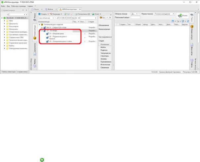This screenshot has height=162, width=200.
Task: Expand the PDM folder in Справочники tree
Action: (5, 21)
